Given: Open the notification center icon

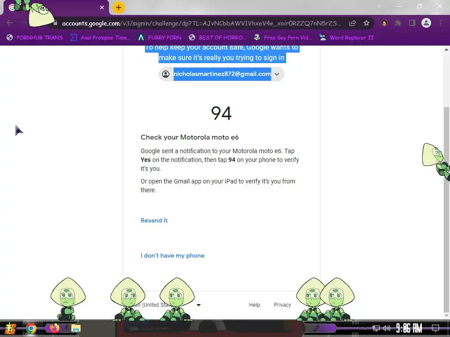Looking at the screenshot, I should click(435, 328).
